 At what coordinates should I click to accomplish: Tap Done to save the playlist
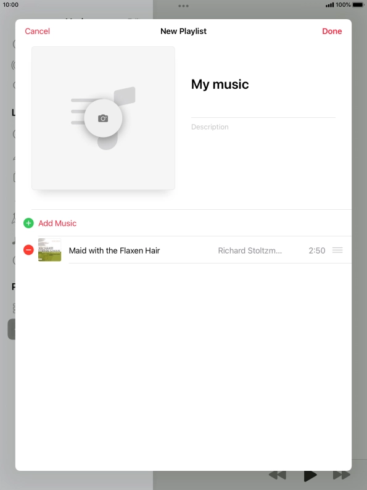point(332,31)
